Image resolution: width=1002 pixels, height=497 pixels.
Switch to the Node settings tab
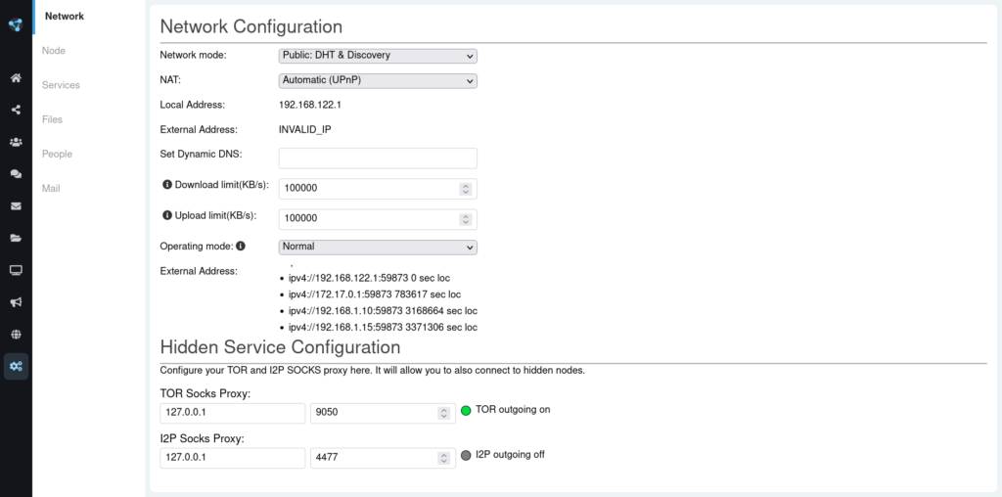pyautogui.click(x=54, y=51)
